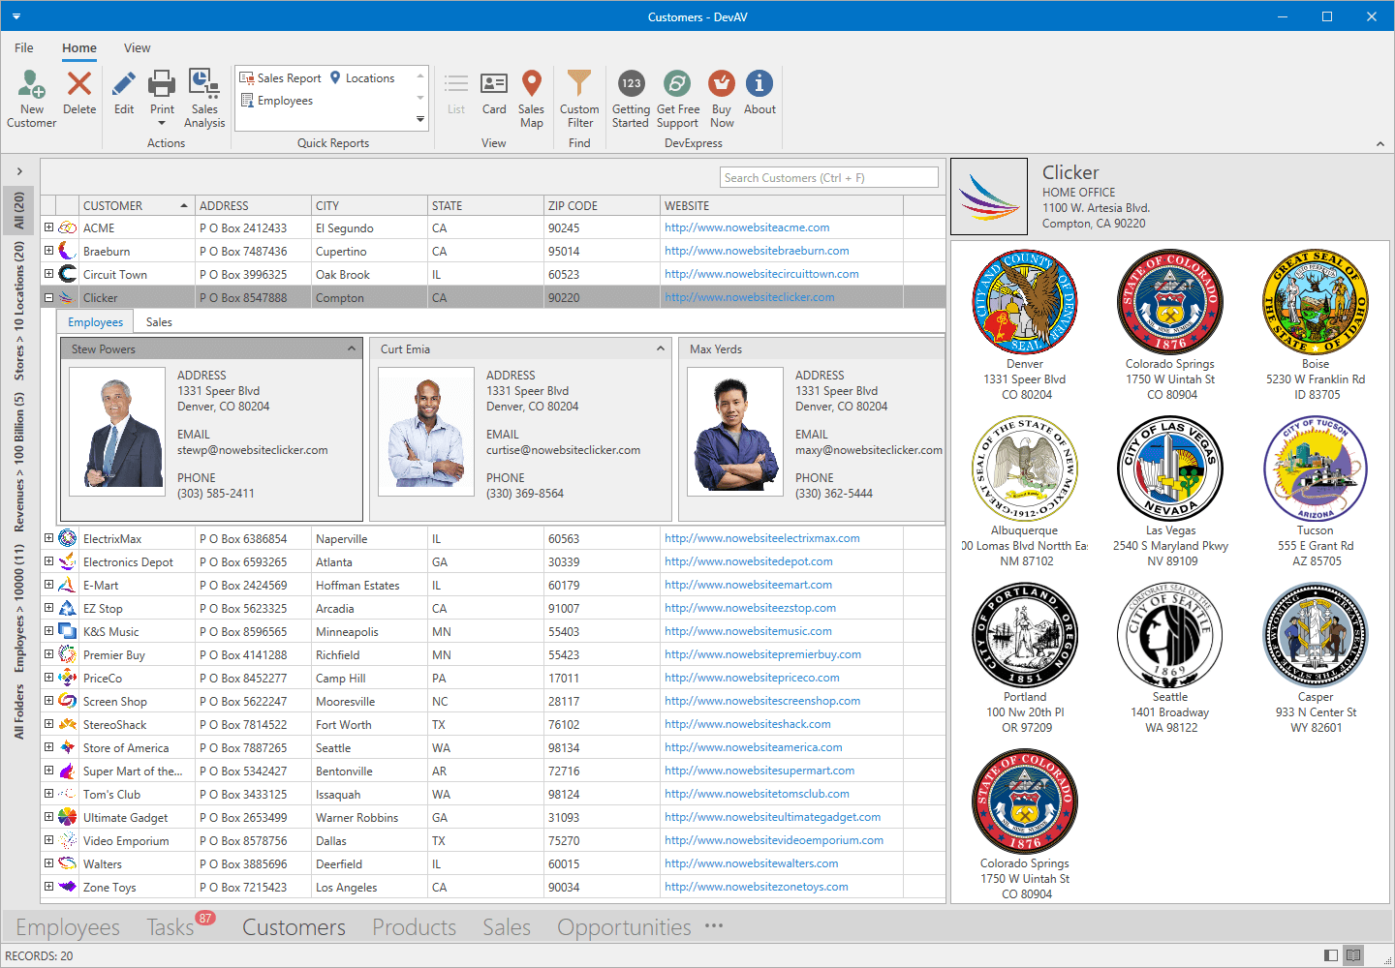
Task: Open the Custom Filter tool
Action: [x=578, y=96]
